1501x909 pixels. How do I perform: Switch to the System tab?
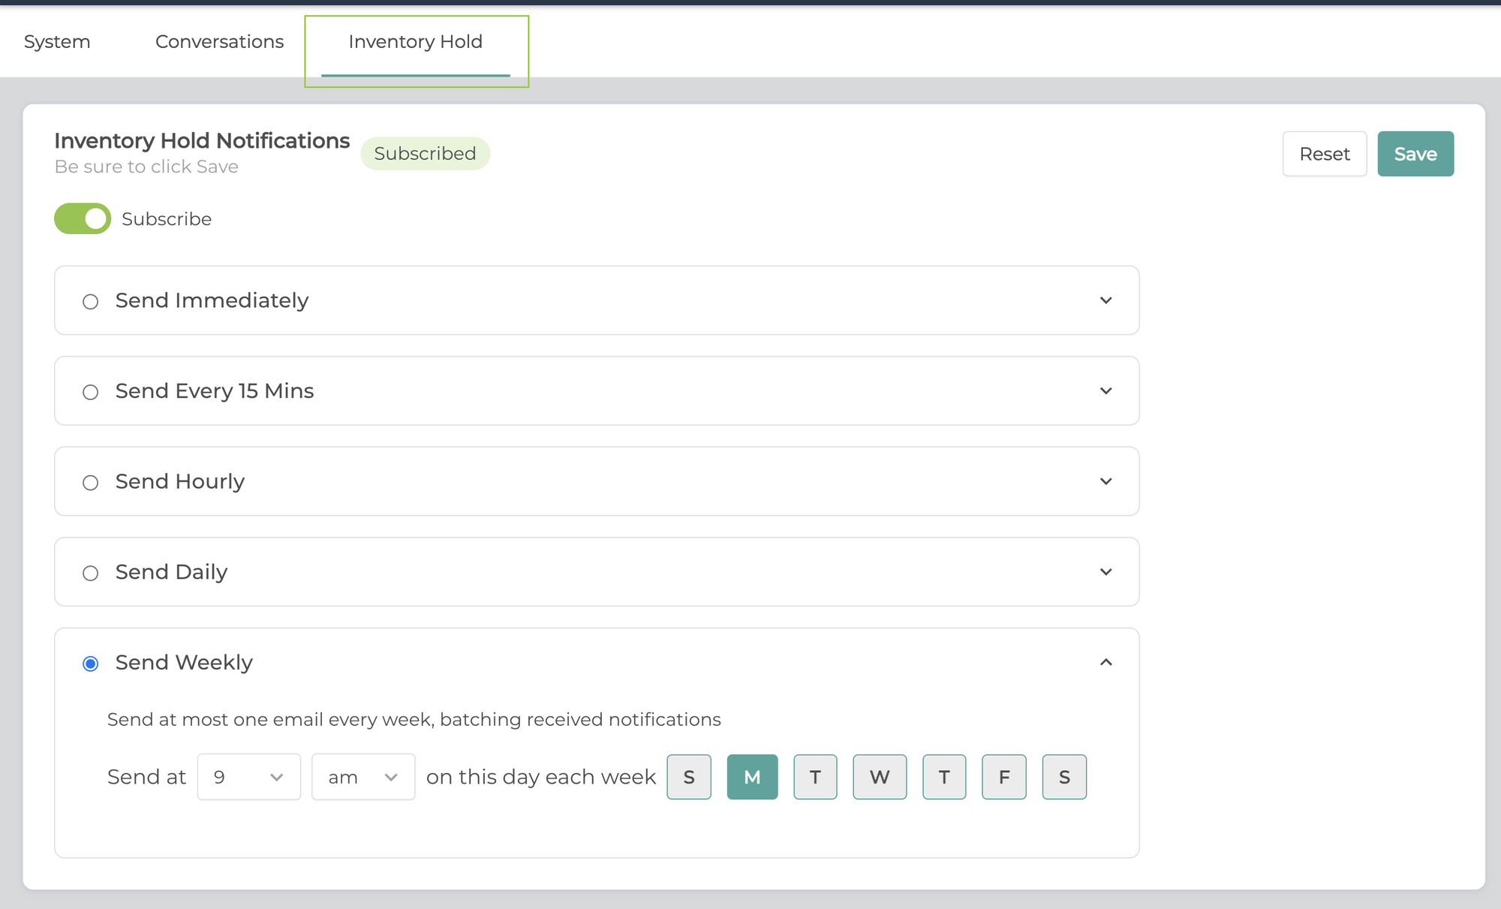coord(56,41)
